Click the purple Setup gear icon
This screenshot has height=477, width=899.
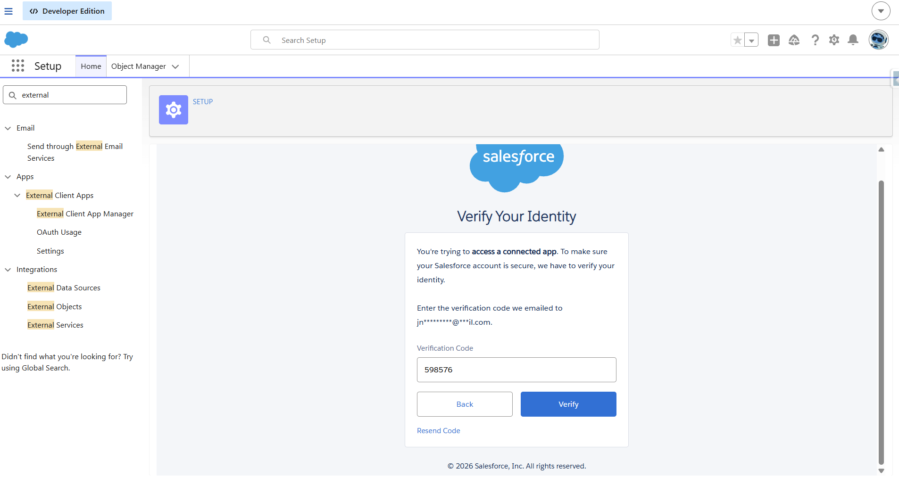(174, 110)
